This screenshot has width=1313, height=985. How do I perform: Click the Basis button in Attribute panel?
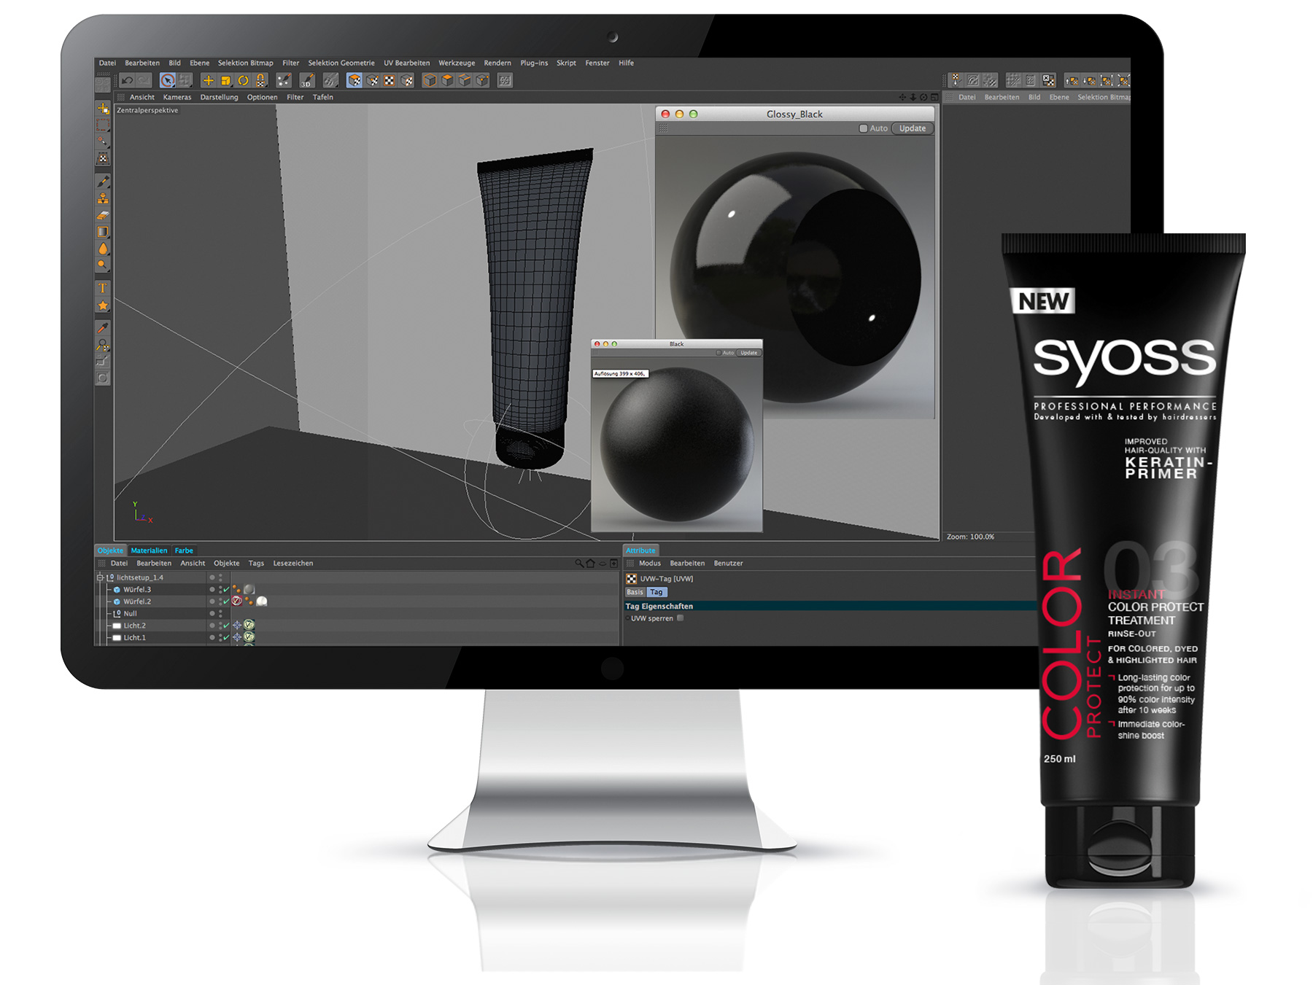[635, 592]
